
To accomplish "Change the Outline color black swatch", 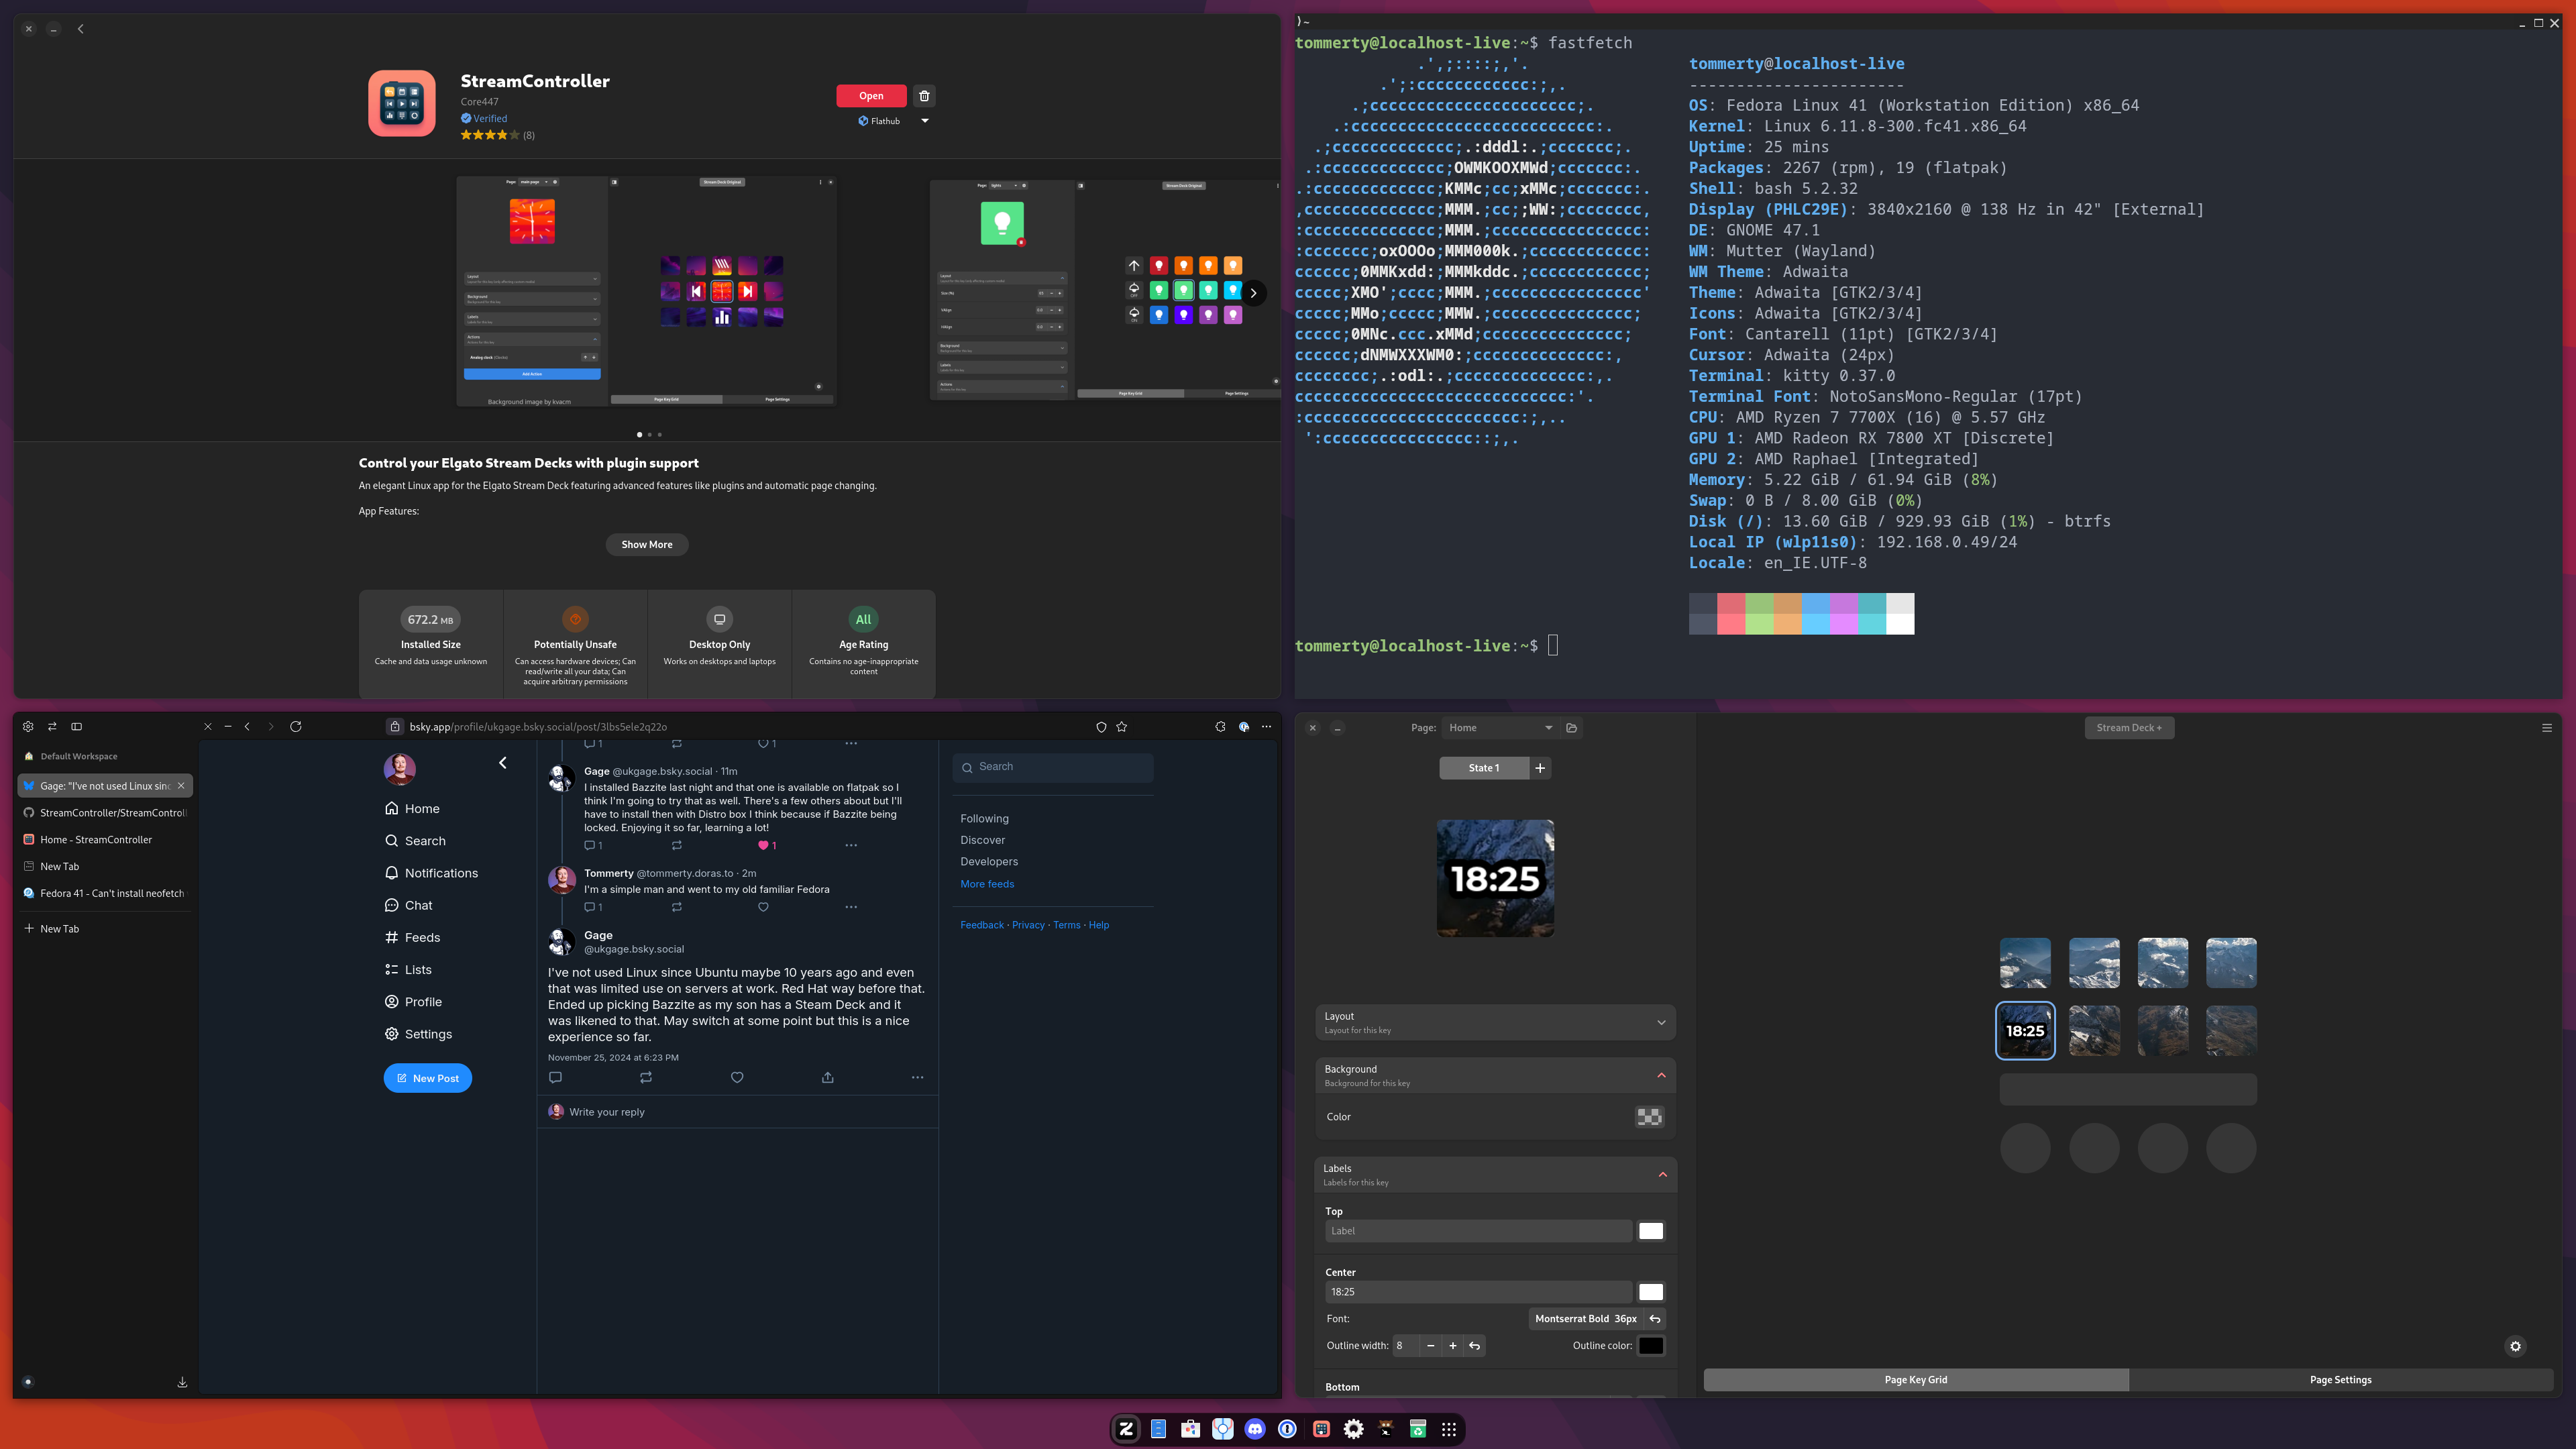I will point(1651,1346).
